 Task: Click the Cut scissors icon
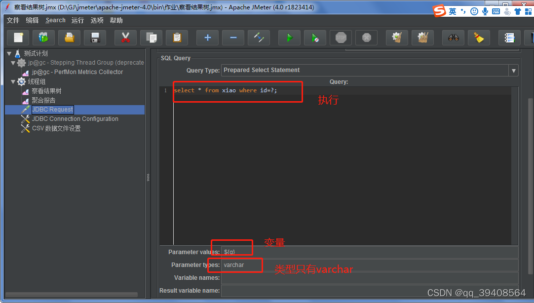tap(126, 38)
